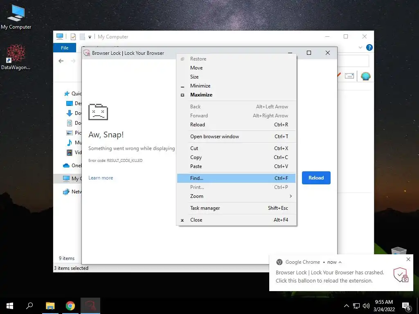Select the My Computer monitor icon in sidebar
419x314 pixels.
[66, 178]
